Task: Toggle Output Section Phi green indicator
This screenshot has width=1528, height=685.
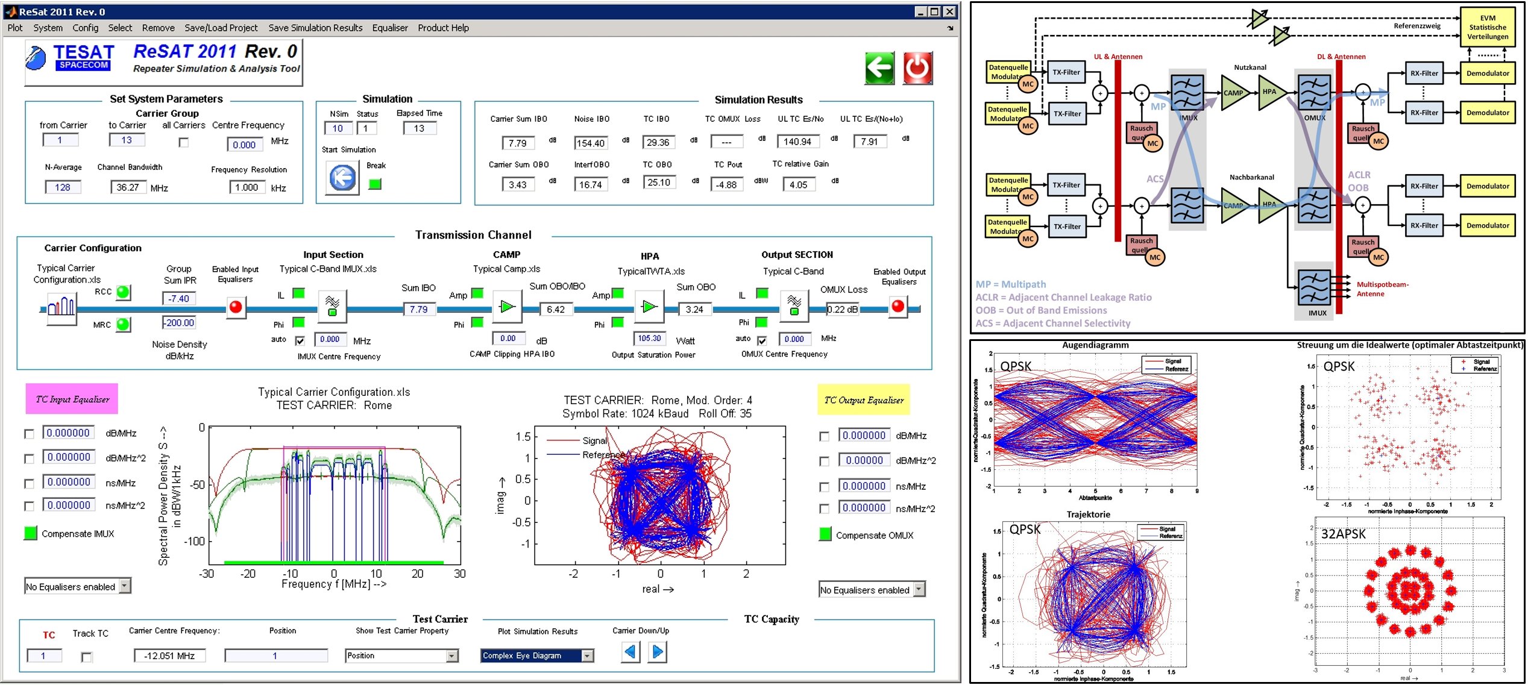Action: (762, 322)
